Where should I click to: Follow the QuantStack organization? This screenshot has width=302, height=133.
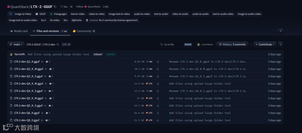(x=88, y=7)
